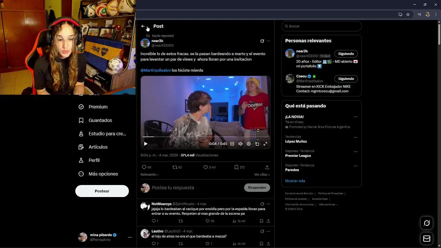Open Chrome three-dot menu
This screenshot has width=441, height=248.
coord(435,14)
